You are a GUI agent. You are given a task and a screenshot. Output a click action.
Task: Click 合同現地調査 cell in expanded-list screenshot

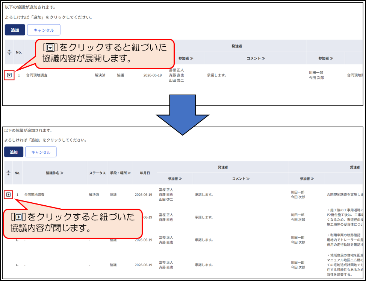click(x=34, y=195)
